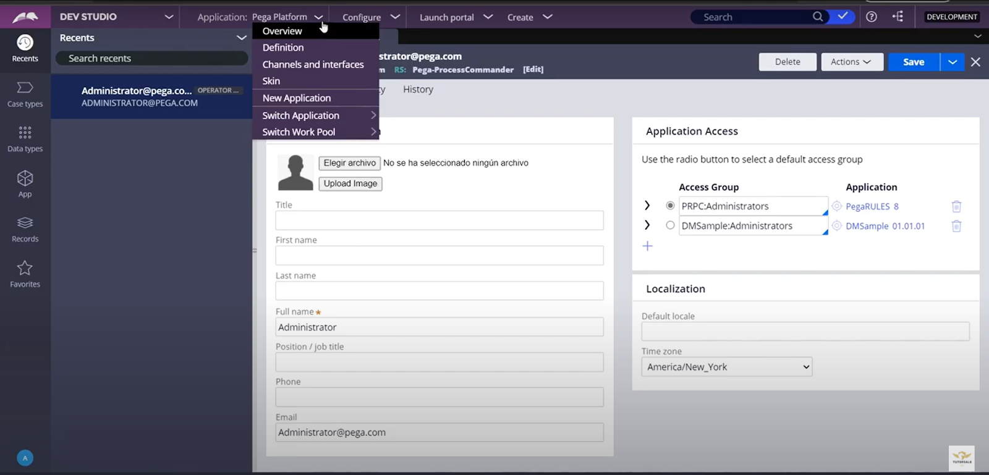Screen dimensions: 989x475
Task: Expand the tab bar overflow chevron
Action: click(977, 36)
